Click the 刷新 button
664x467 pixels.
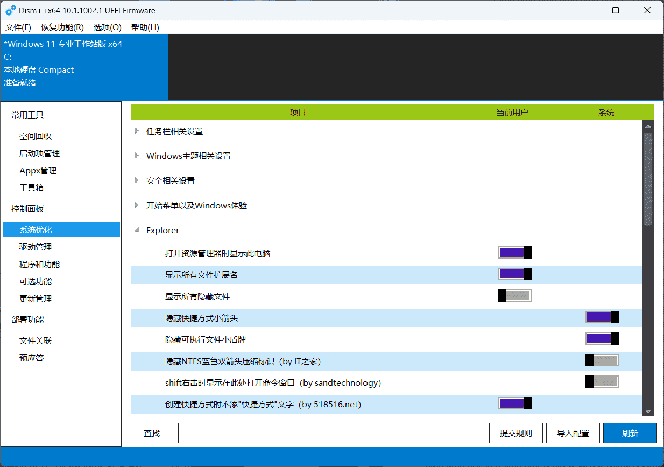[x=630, y=433]
